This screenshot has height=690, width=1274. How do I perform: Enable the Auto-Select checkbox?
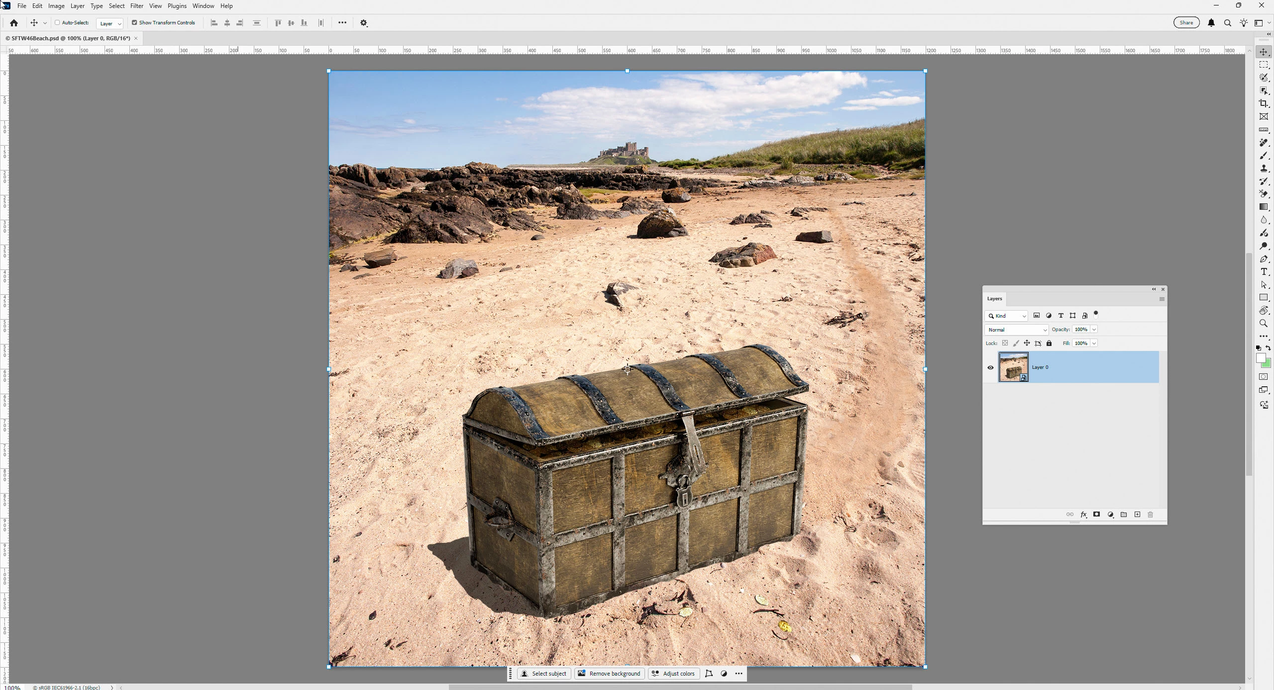[57, 23]
